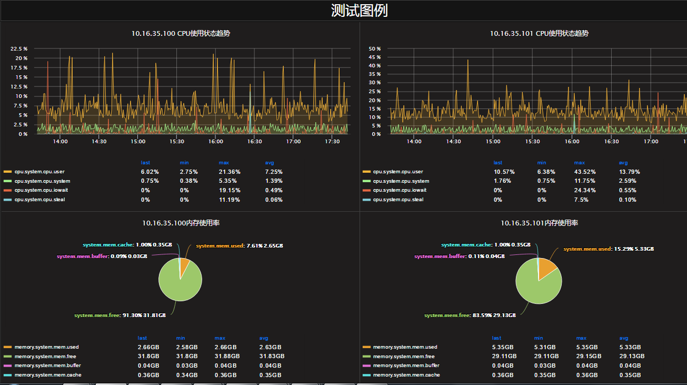Open the 10.16.35.101 CPU使用状态趋势 panel title menu

539,33
